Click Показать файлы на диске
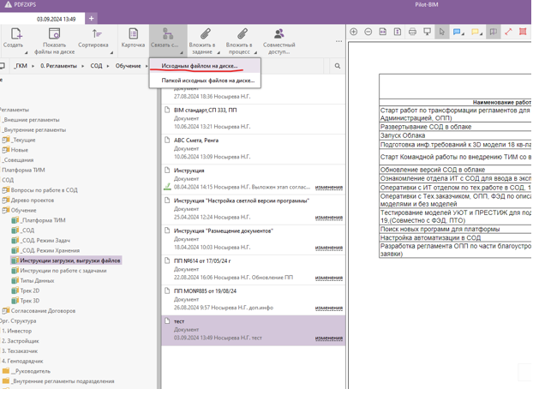533x401 pixels. (54, 39)
